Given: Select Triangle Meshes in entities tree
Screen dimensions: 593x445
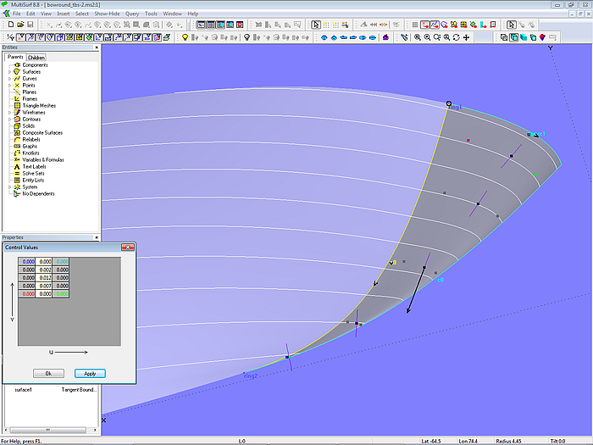Looking at the screenshot, I should [41, 106].
